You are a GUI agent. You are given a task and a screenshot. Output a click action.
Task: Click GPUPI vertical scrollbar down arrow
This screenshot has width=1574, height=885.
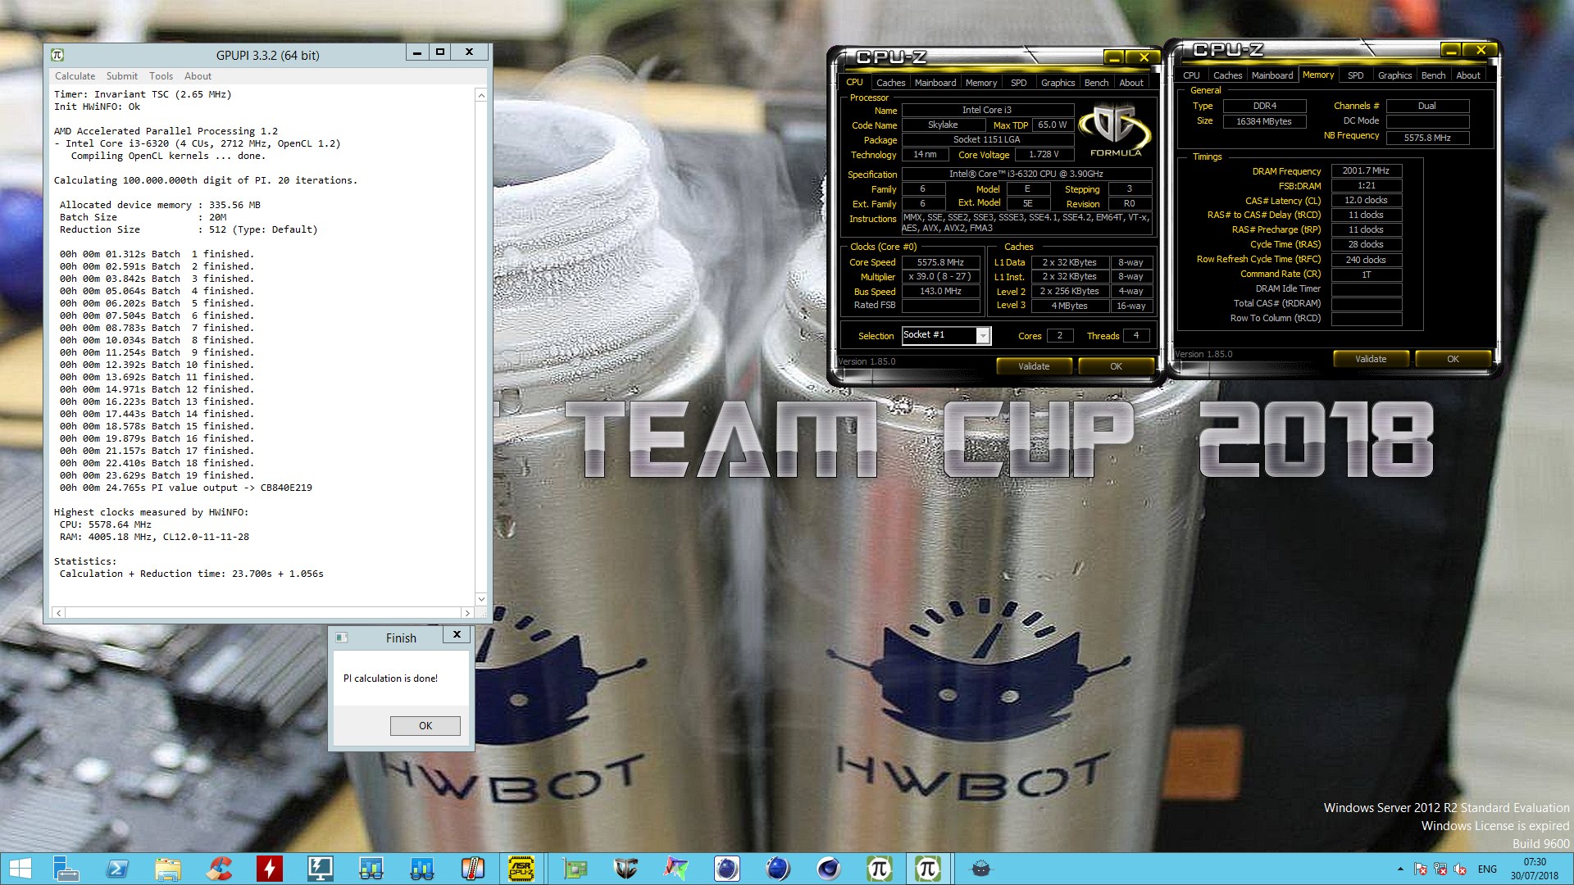[x=481, y=599]
